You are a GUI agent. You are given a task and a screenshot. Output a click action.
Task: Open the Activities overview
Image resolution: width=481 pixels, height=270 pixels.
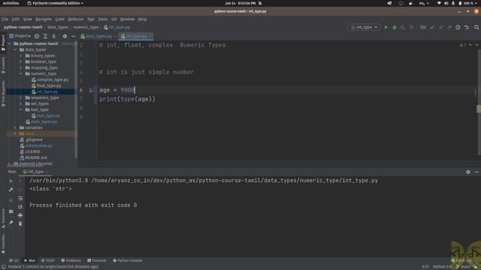11,3
